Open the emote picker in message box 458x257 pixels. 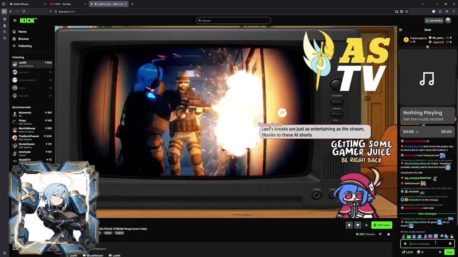click(x=450, y=244)
